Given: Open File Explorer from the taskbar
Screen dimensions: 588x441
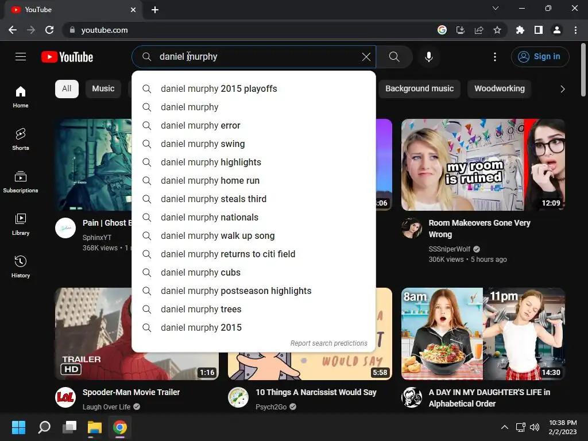Looking at the screenshot, I should tap(95, 427).
